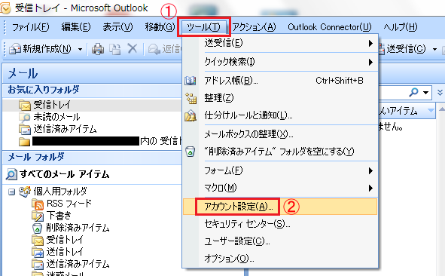This screenshot has width=445, height=276.
Task: Select ユーザー設定(C)... menu item
Action: [x=280, y=241]
